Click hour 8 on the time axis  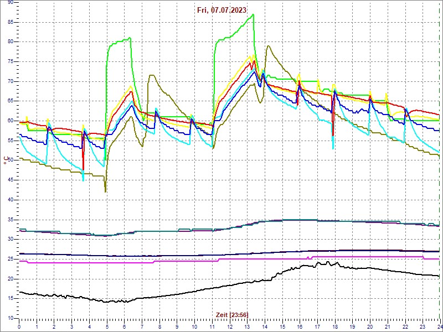159,326
